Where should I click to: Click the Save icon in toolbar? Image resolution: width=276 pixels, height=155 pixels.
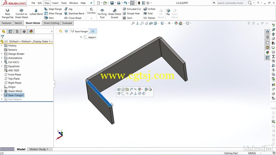[x=112, y=3]
